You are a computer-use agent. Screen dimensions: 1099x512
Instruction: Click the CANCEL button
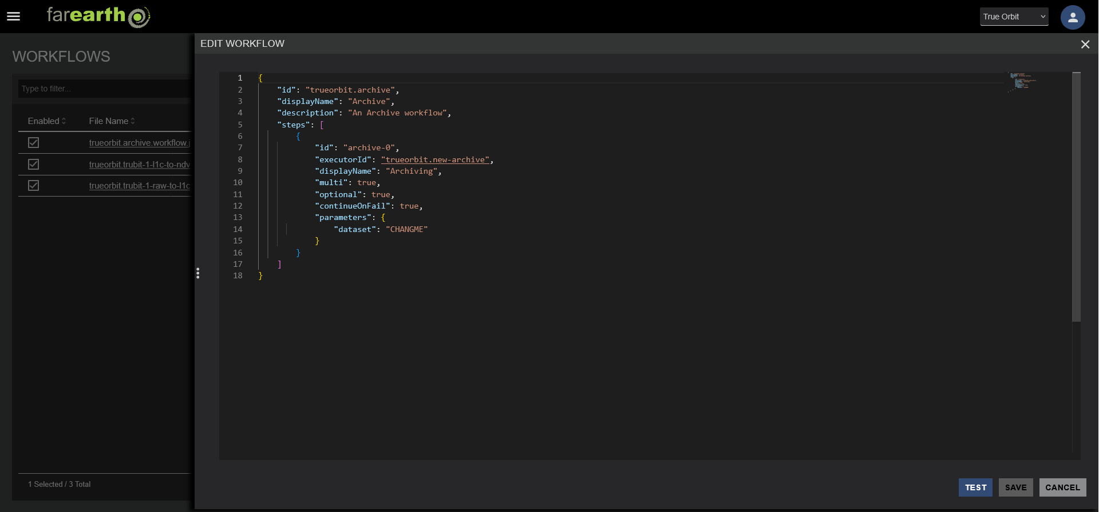[1062, 487]
